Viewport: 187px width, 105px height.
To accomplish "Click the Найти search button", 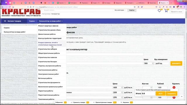I will [x=132, y=10].
